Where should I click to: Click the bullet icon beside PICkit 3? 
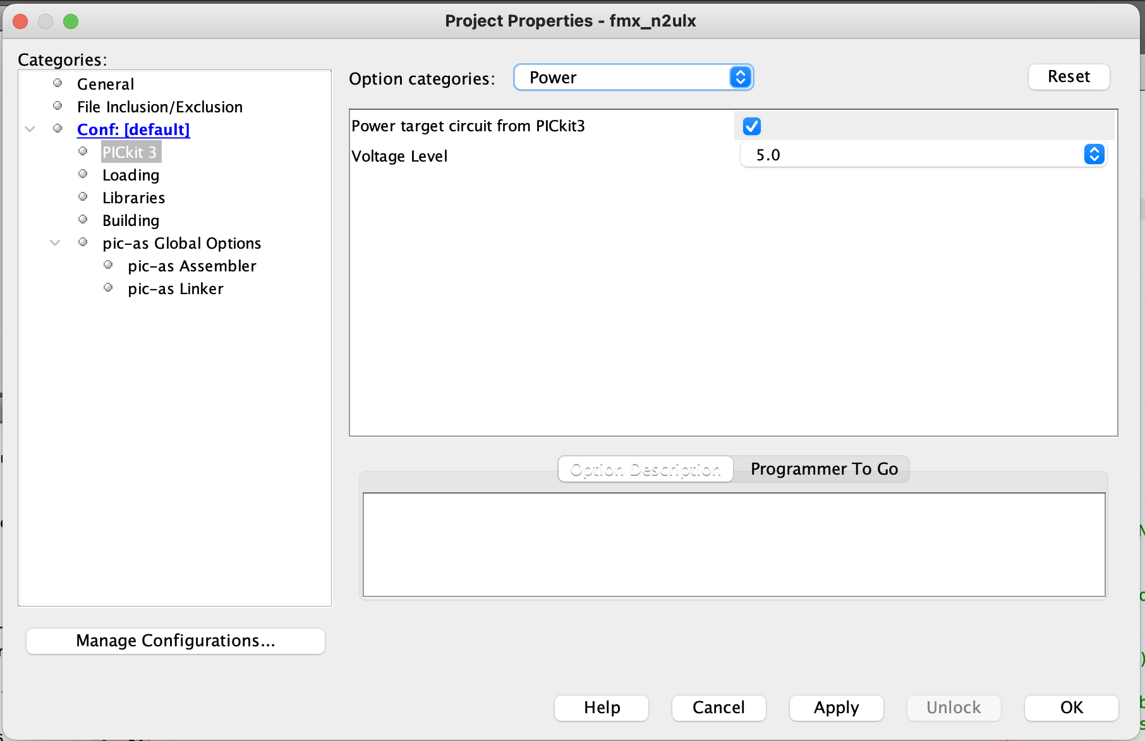tap(83, 151)
